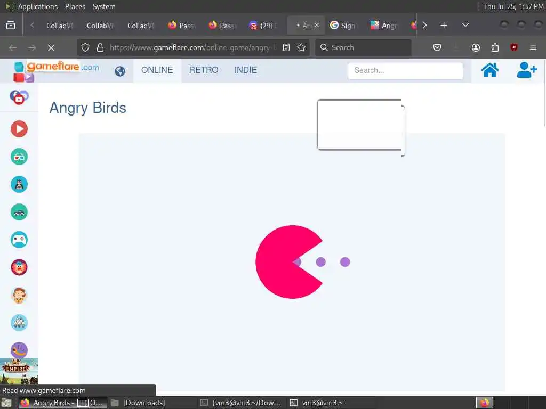Open a new tab with plus button
This screenshot has height=409, width=546.
(444, 26)
